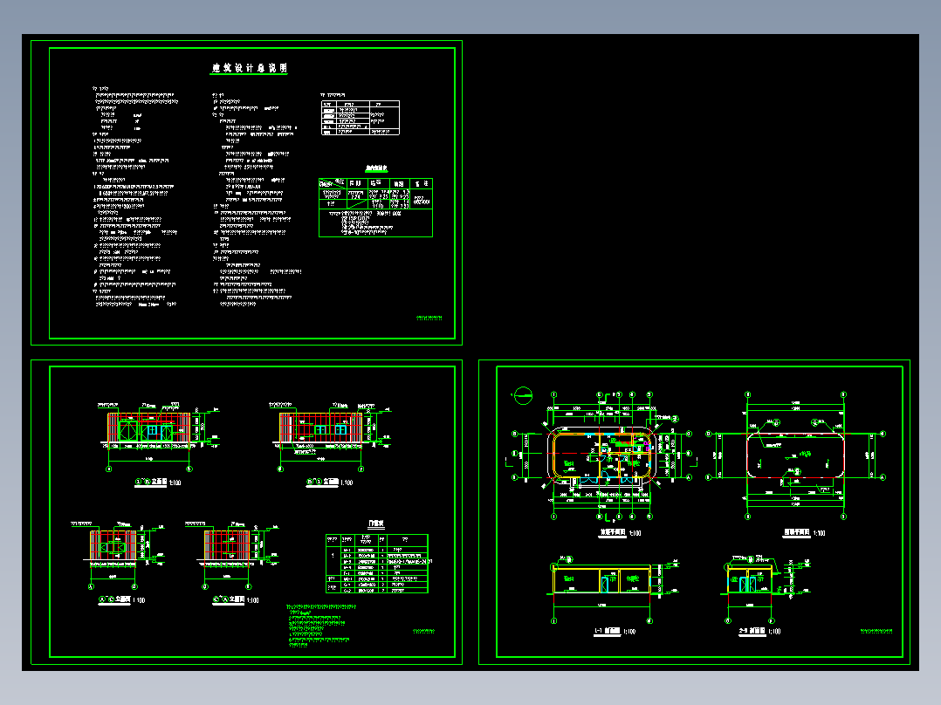Image resolution: width=941 pixels, height=705 pixels.
Task: Click the 建筑设计总说明 sheet title
Action: (x=249, y=68)
